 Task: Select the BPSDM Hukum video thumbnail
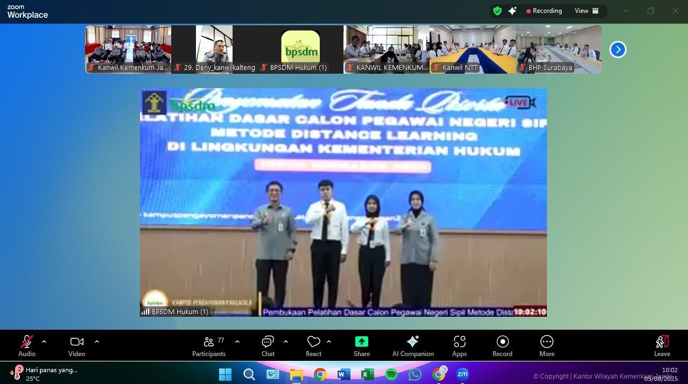click(300, 49)
